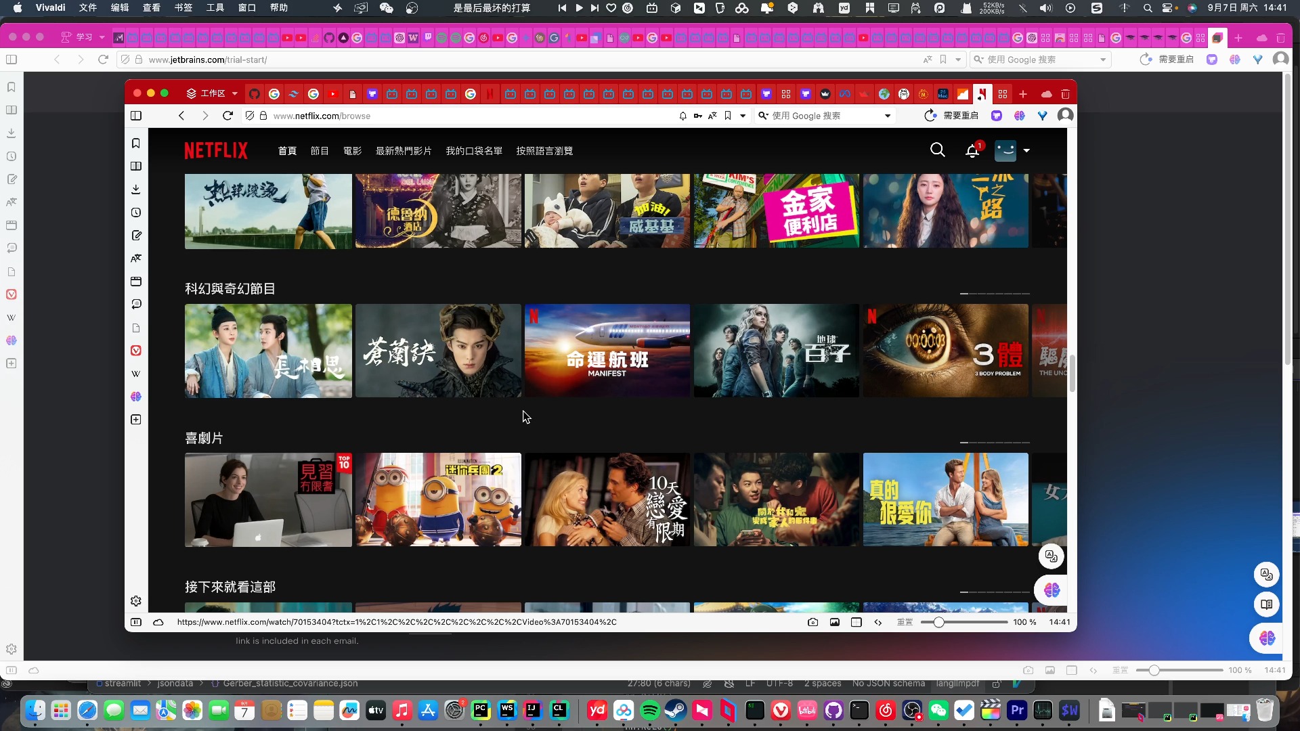1300x731 pixels.
Task: Open the 長相思 show thumbnail
Action: (268, 351)
